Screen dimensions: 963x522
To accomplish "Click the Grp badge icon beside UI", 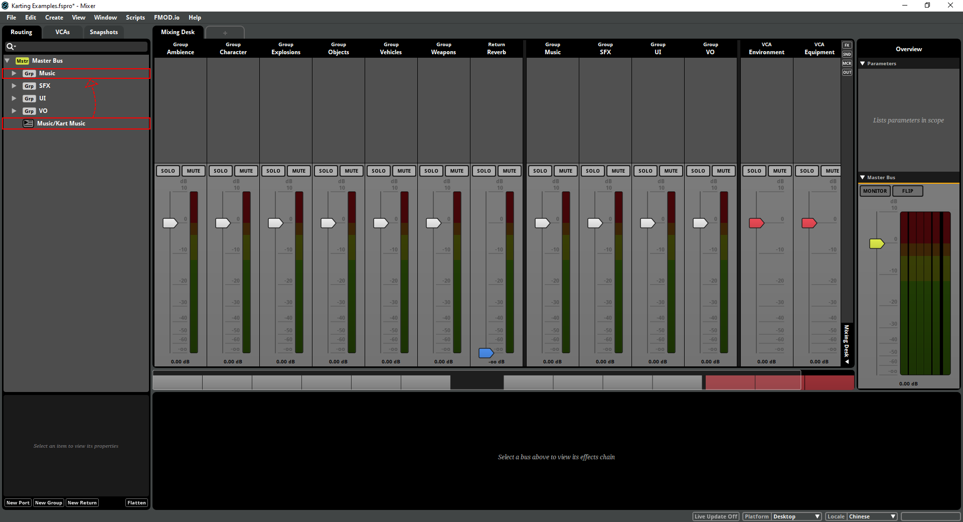I will (29, 98).
